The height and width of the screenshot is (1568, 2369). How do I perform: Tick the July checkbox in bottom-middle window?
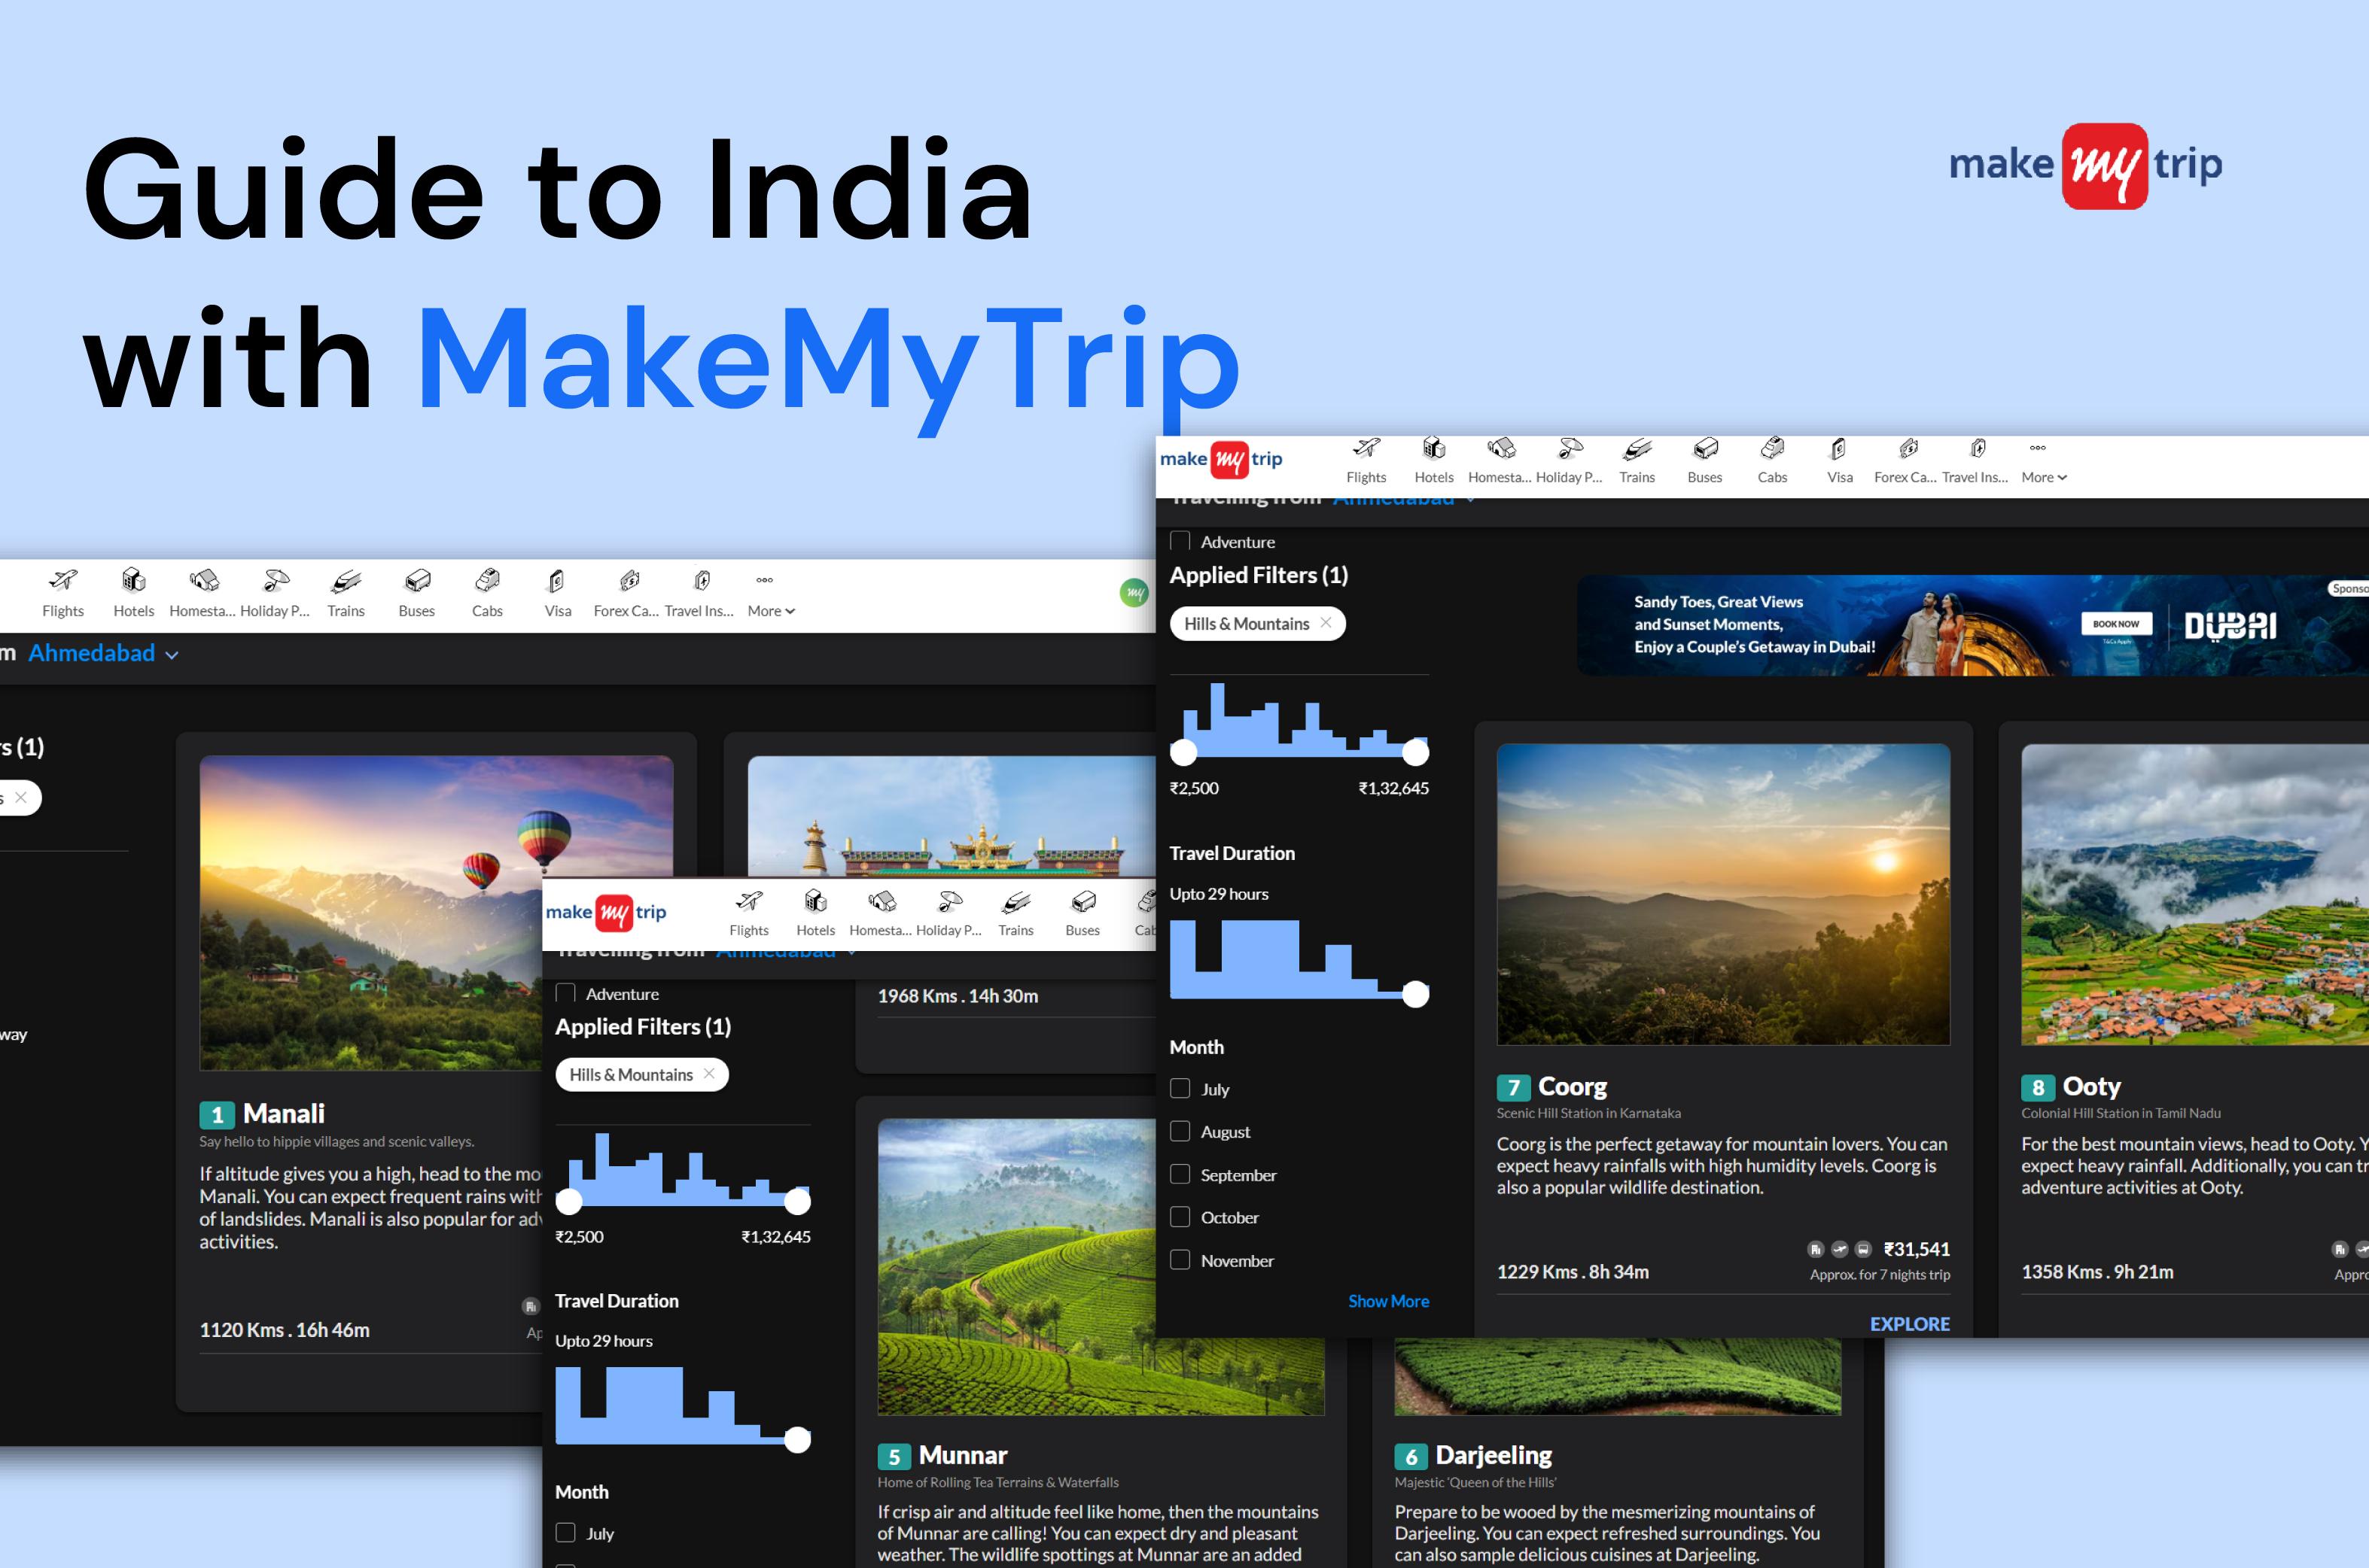point(565,1532)
